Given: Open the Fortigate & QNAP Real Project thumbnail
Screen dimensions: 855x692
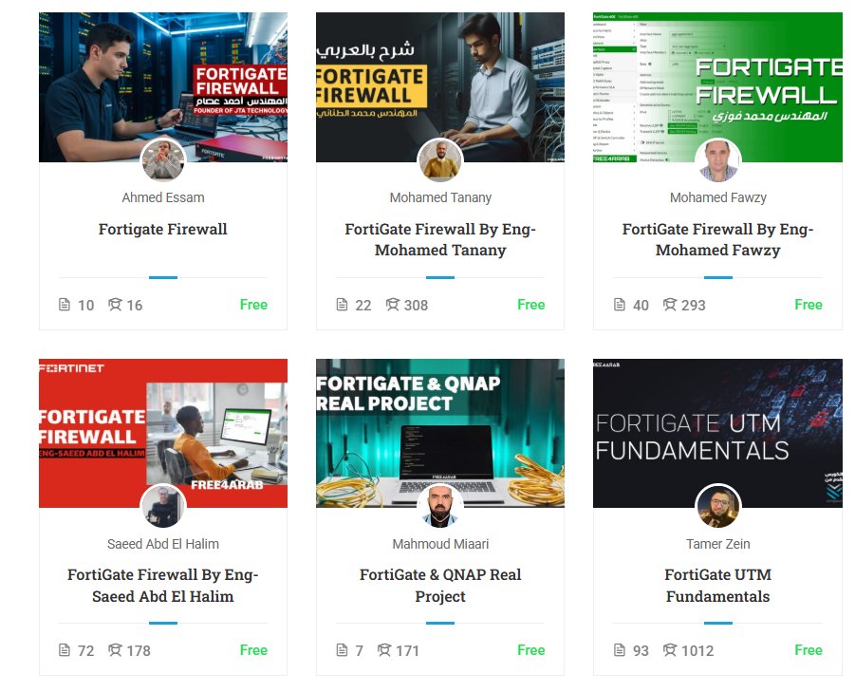Looking at the screenshot, I should 440,434.
